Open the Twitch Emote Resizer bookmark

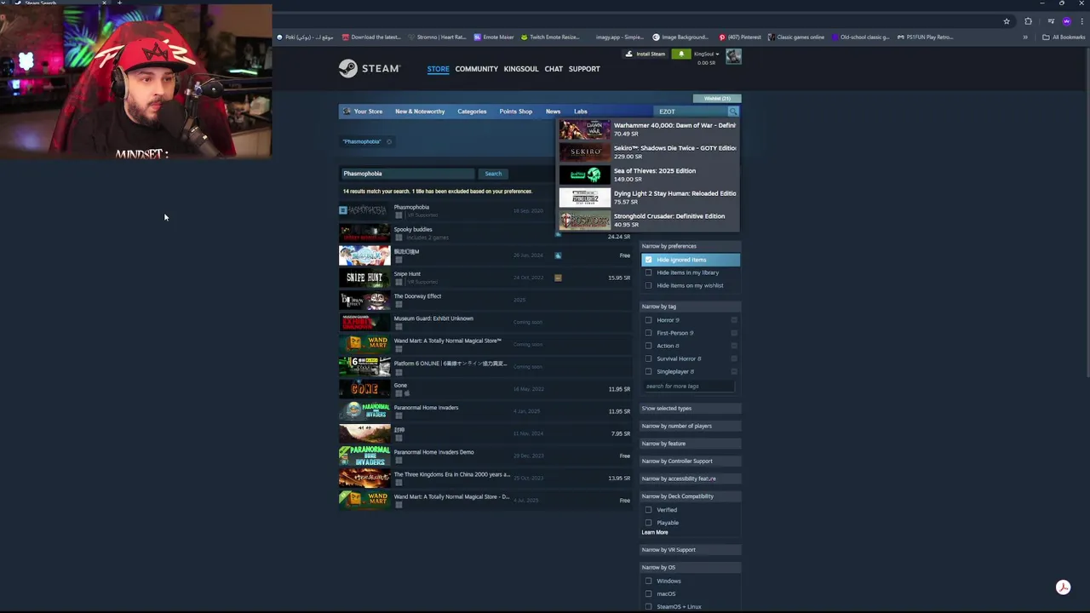pos(549,37)
